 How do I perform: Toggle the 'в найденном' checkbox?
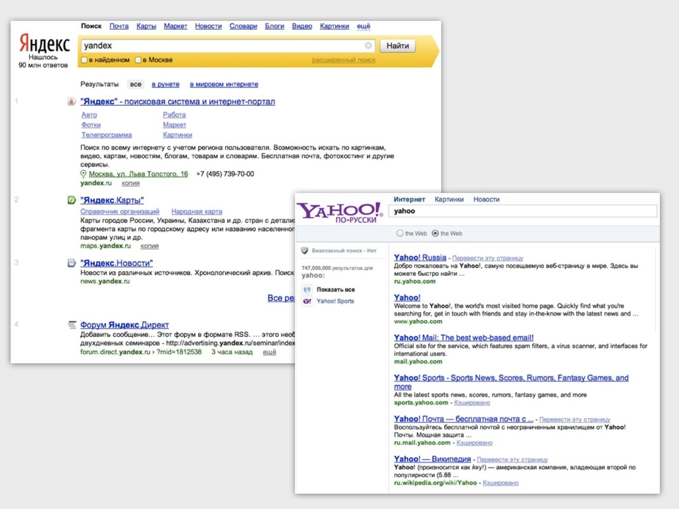[84, 60]
